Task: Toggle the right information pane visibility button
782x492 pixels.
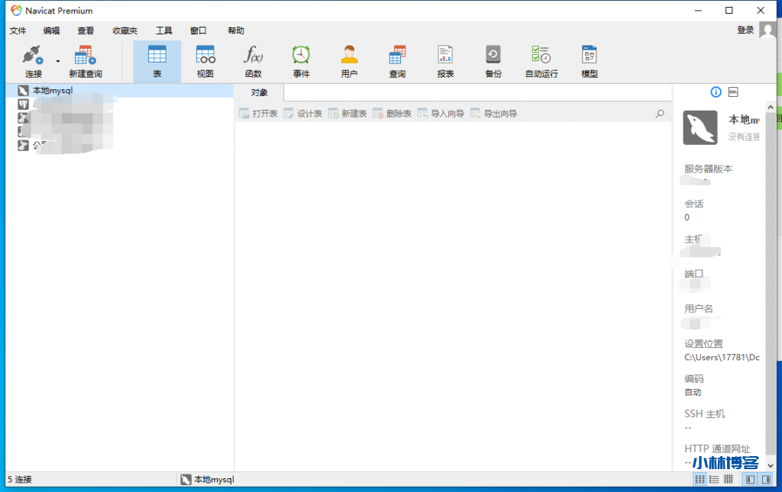Action: (766, 480)
